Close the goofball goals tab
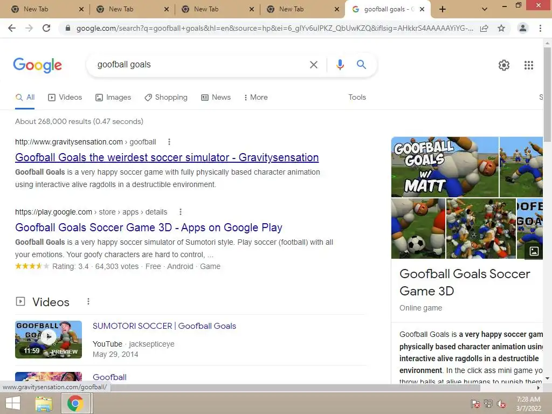This screenshot has width=552, height=414. coord(422,10)
